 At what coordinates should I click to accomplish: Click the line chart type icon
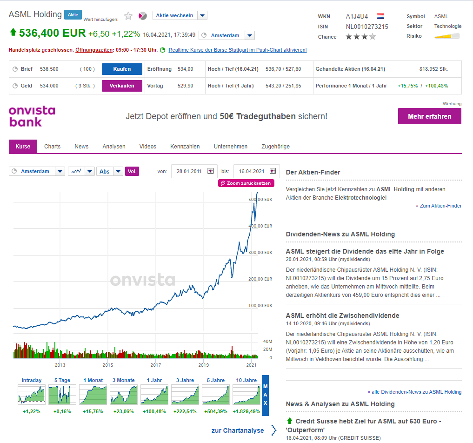(x=76, y=171)
